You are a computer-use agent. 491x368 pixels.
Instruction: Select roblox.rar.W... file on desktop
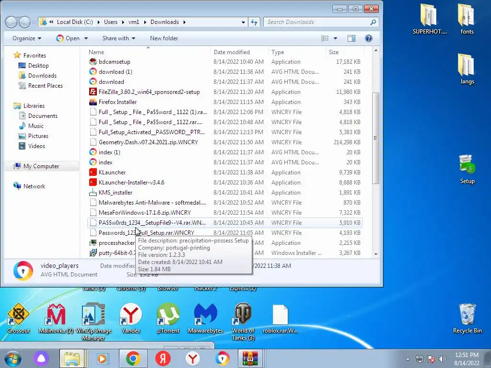click(x=280, y=318)
